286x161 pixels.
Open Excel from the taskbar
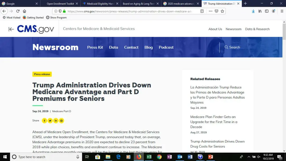coord(149,157)
